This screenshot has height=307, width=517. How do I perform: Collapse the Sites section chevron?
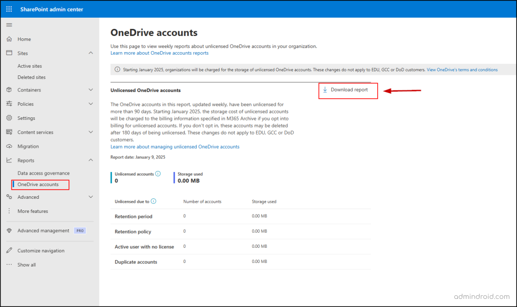pyautogui.click(x=91, y=53)
